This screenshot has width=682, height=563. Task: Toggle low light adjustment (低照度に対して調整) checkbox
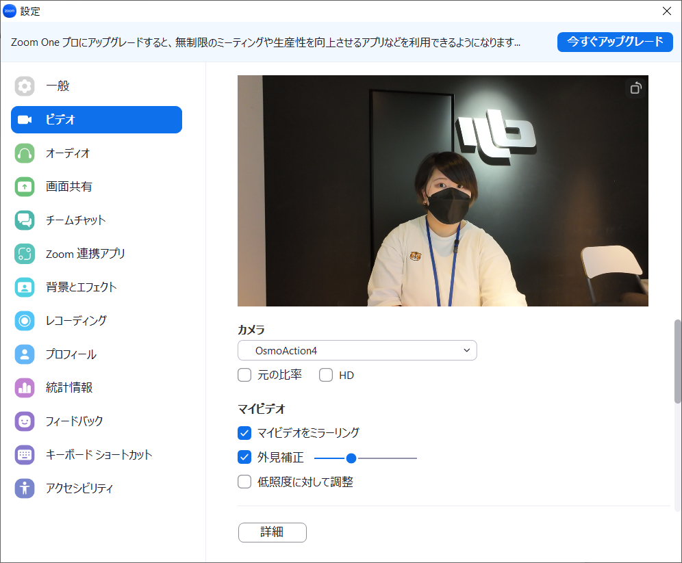tap(244, 482)
